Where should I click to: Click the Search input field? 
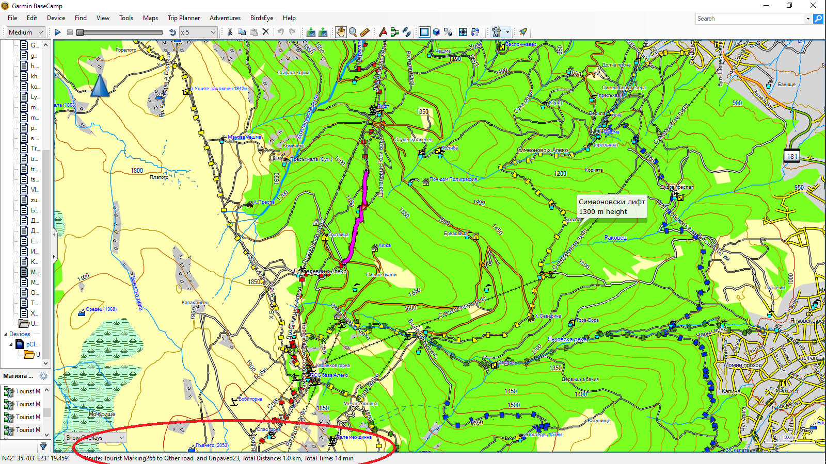tap(750, 19)
